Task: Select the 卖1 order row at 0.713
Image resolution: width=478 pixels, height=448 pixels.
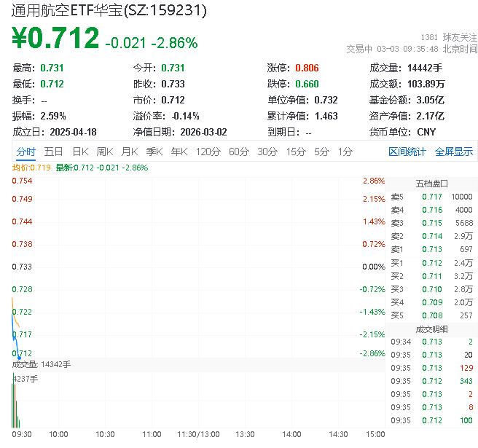Action: tap(431, 250)
